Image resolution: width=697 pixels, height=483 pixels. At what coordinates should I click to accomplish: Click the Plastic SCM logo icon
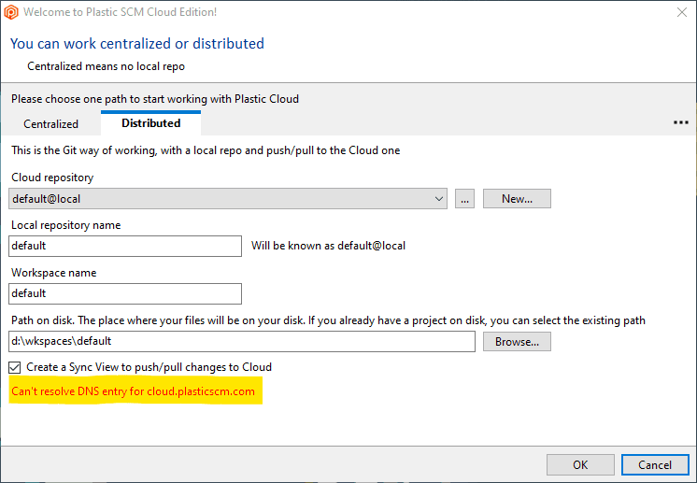(10, 12)
